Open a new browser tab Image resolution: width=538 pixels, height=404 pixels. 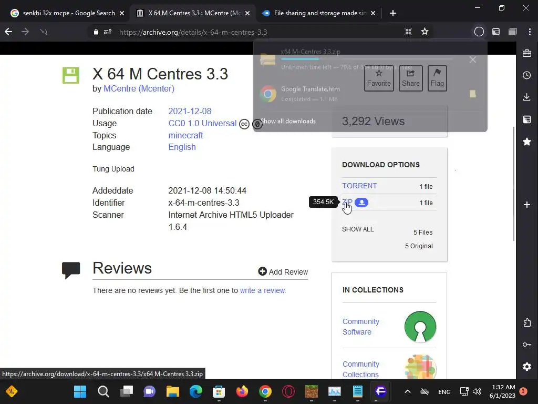(393, 13)
